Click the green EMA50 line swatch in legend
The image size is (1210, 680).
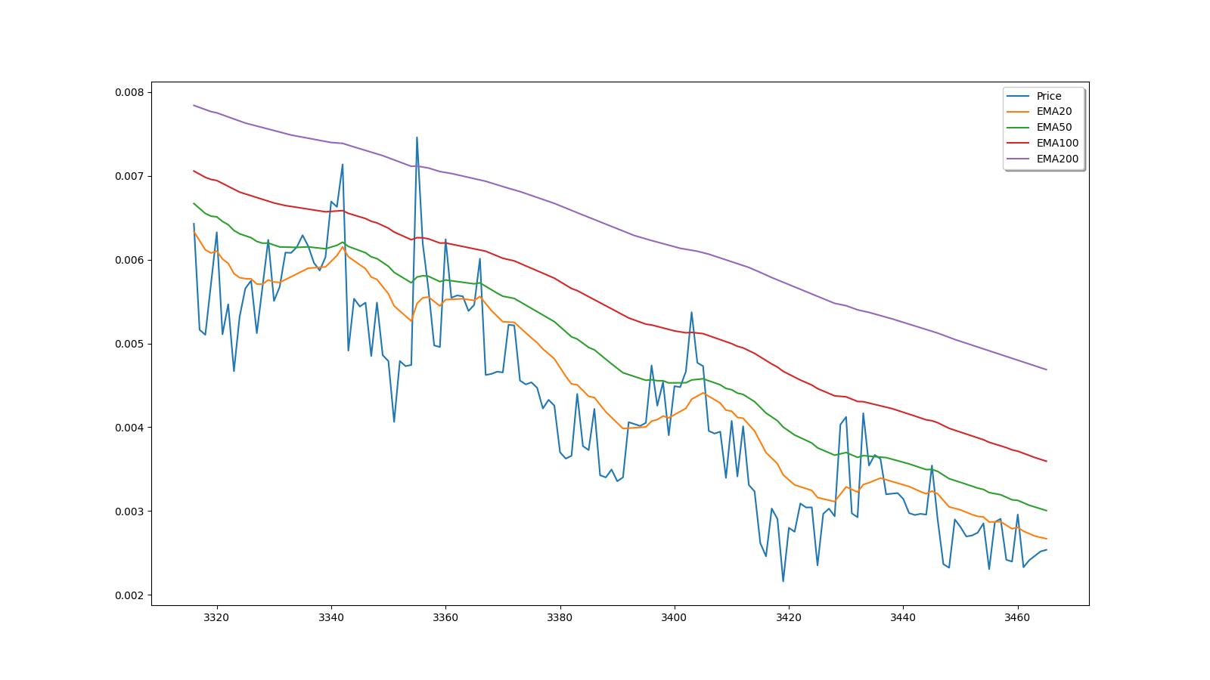click(1018, 128)
